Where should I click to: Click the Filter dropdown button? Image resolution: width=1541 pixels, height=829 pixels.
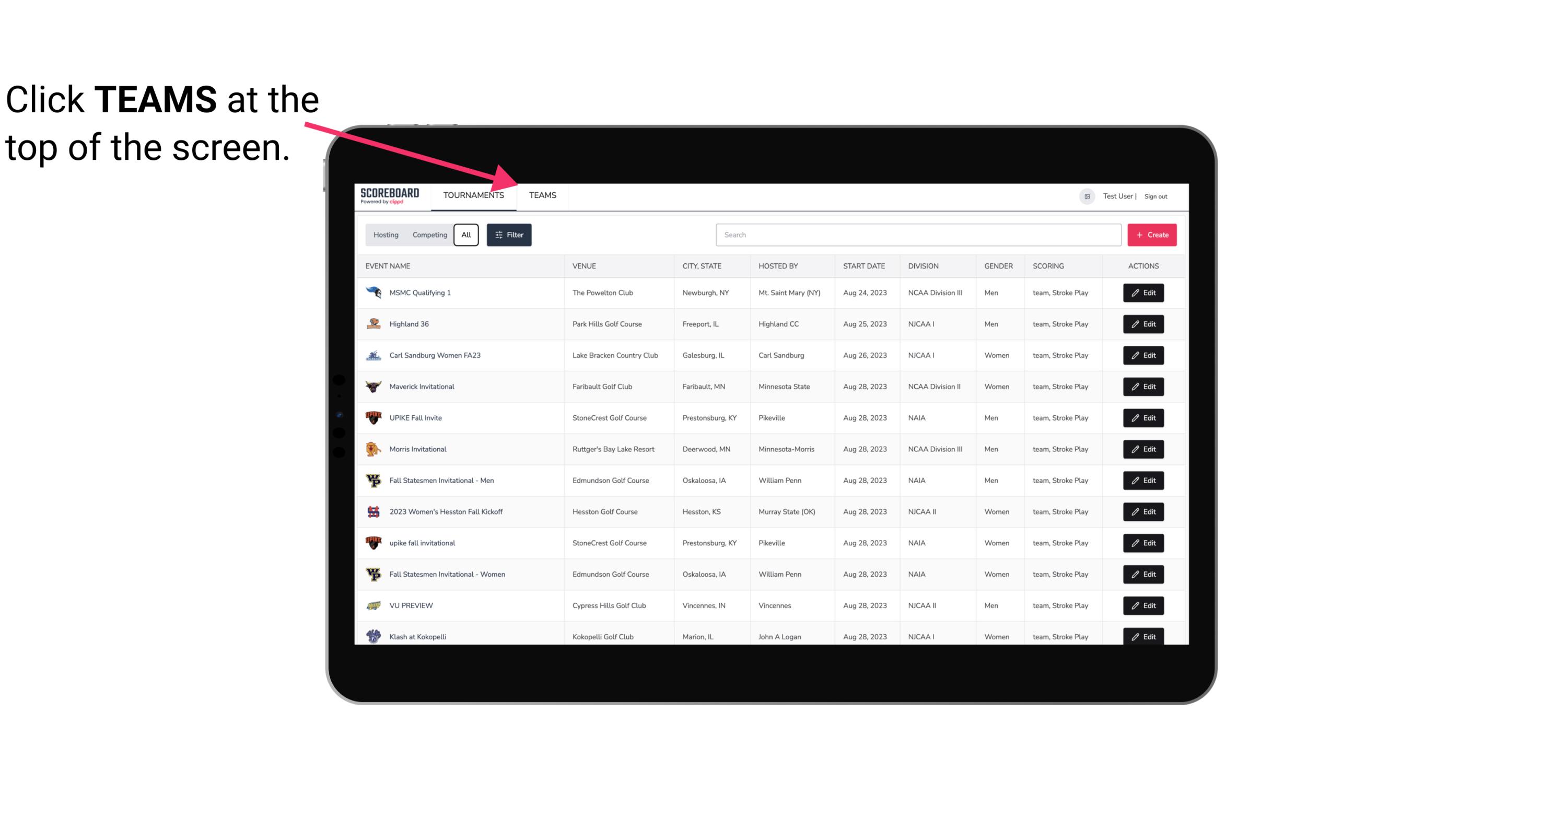tap(510, 235)
